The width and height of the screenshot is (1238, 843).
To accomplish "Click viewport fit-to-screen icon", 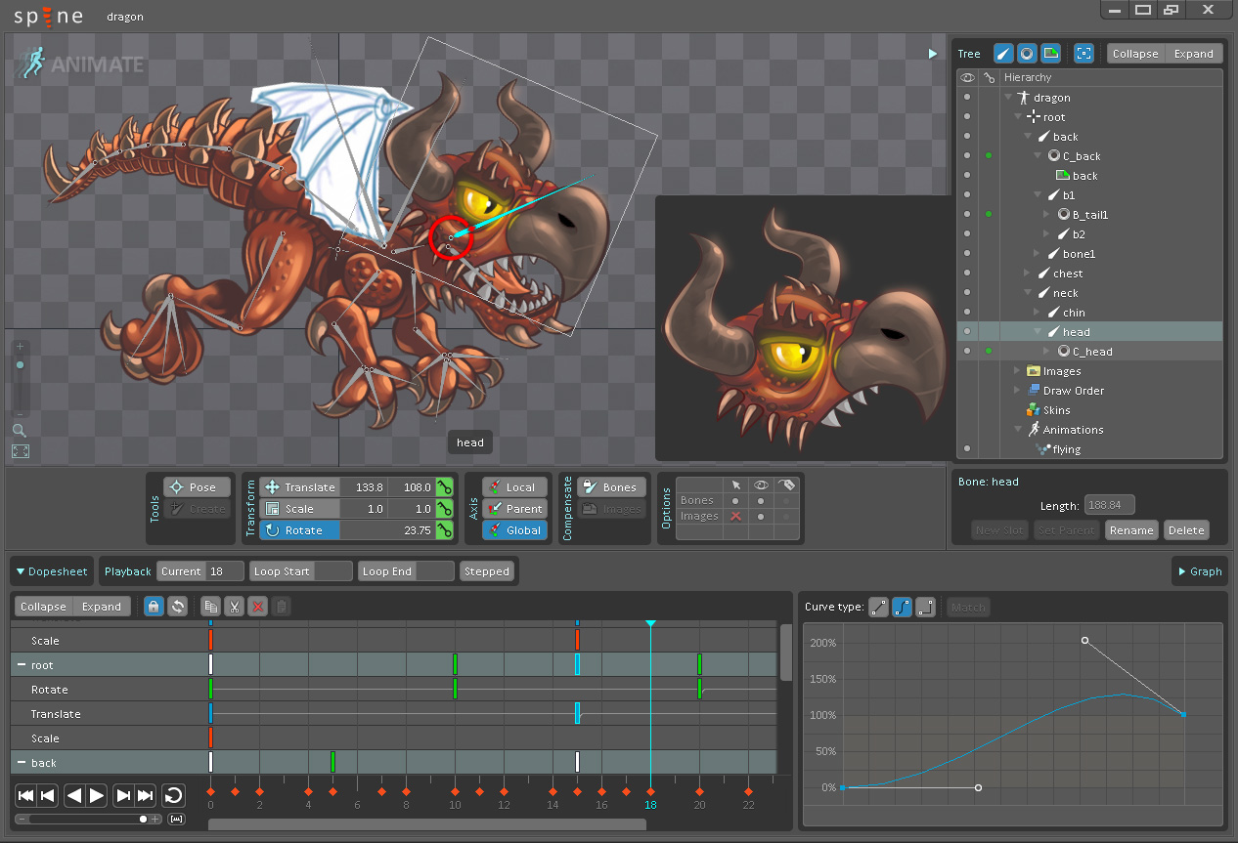I will (20, 451).
